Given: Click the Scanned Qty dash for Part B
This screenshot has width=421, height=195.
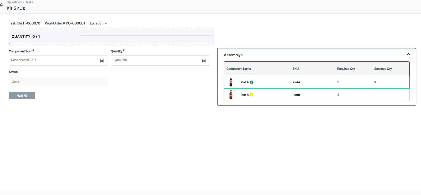Looking at the screenshot, I should pos(375,95).
